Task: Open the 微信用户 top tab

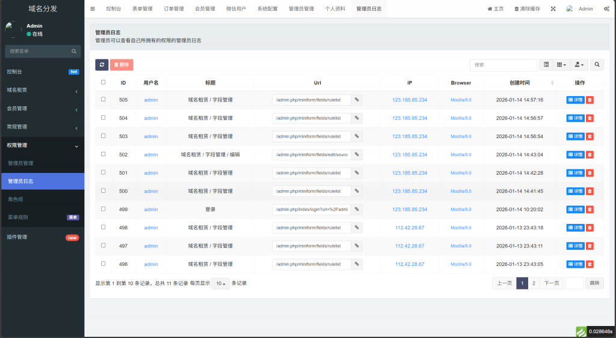Action: 236,8
